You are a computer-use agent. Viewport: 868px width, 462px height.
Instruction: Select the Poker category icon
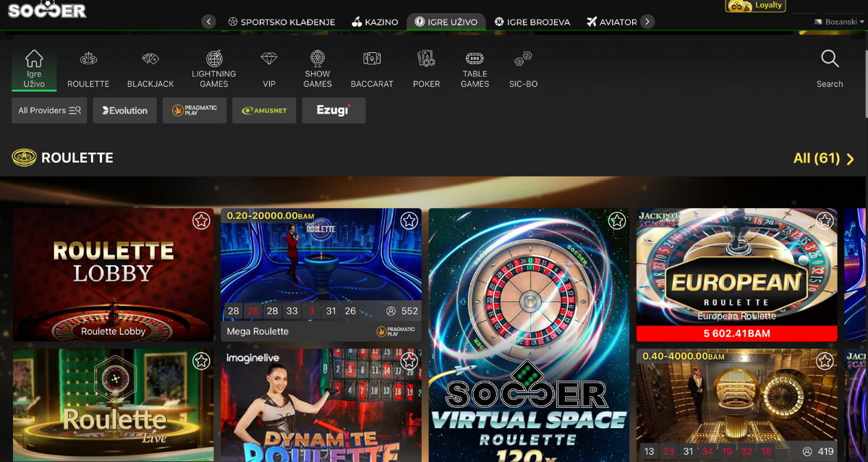pos(426,69)
